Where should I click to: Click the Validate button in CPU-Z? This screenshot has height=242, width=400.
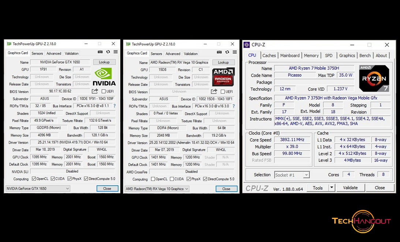click(x=350, y=188)
